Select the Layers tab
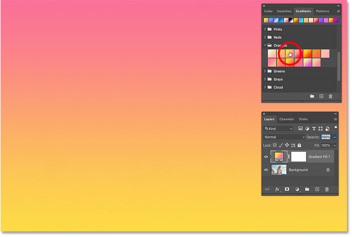Image resolution: width=352 pixels, height=237 pixels. click(269, 119)
